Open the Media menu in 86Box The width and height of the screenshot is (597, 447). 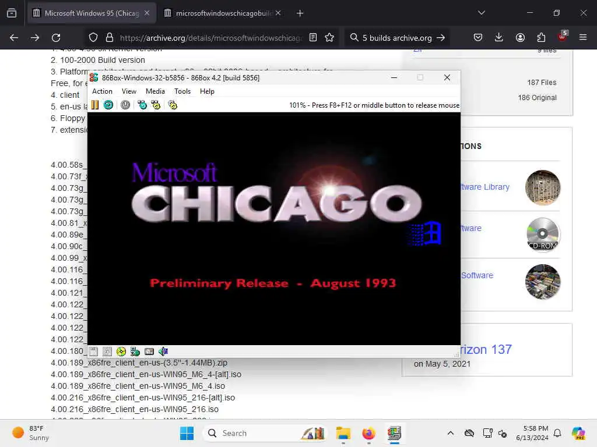click(155, 91)
